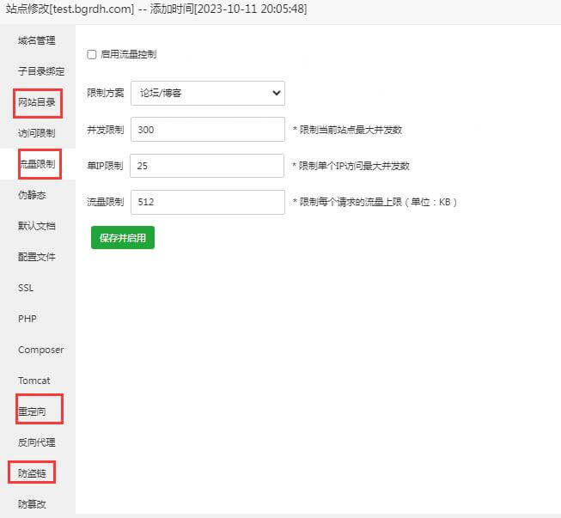Image resolution: width=561 pixels, height=518 pixels.
Task: Switch to the 子目录绑定 tab
Action: (x=41, y=71)
